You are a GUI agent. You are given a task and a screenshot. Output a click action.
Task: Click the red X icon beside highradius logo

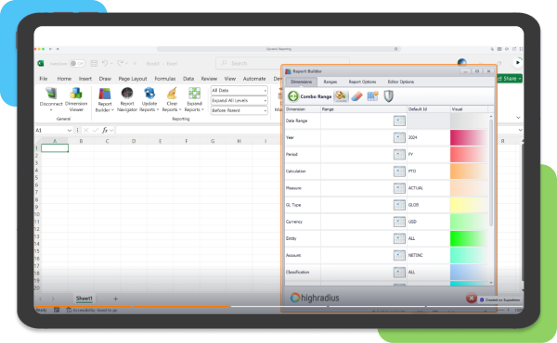(x=472, y=298)
